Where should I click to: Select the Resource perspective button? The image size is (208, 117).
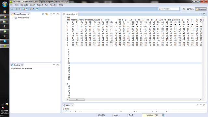coord(201,9)
